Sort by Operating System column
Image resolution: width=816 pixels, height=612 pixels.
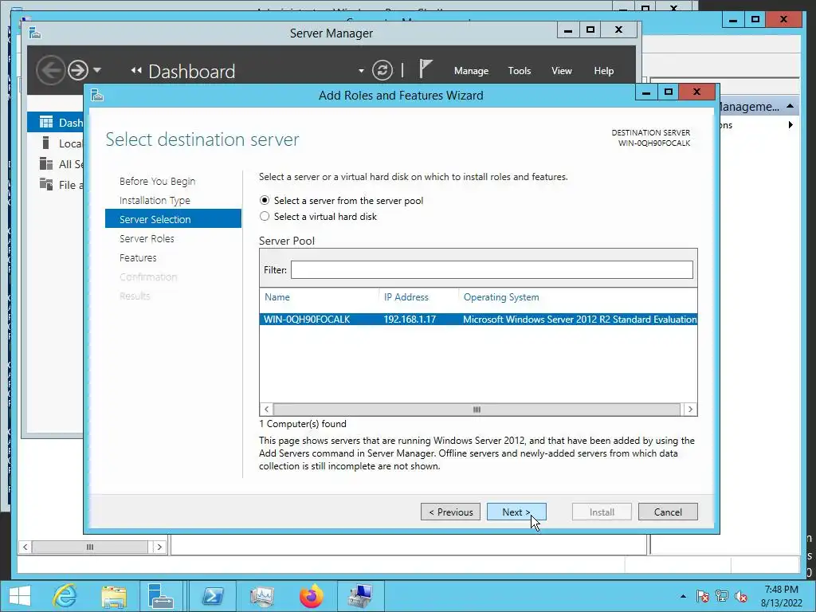[501, 297]
